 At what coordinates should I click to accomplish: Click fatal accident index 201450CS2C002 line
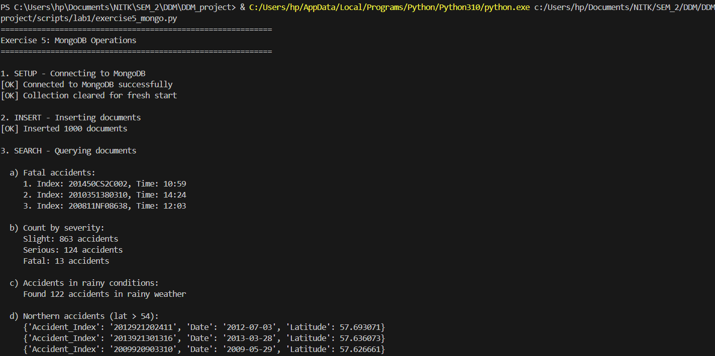105,184
